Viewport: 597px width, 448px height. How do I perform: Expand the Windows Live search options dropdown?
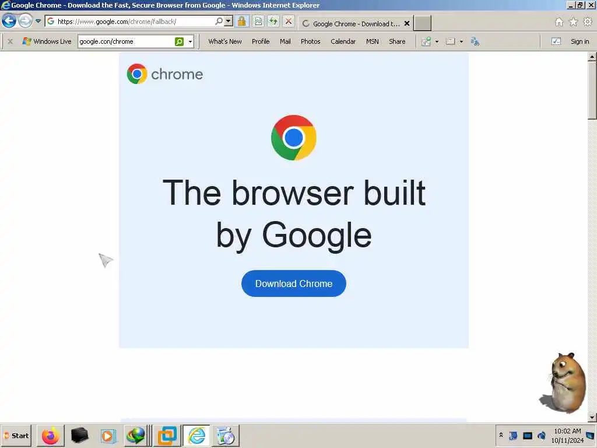click(x=190, y=41)
